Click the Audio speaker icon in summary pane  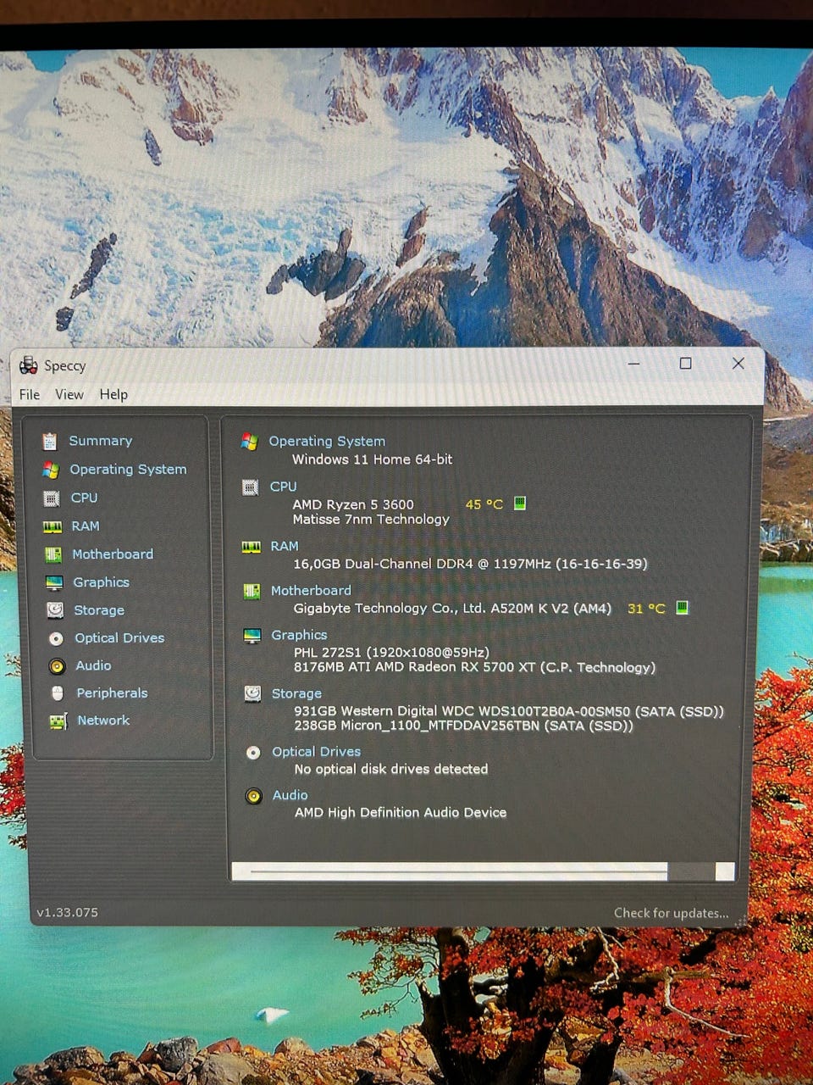[x=254, y=796]
